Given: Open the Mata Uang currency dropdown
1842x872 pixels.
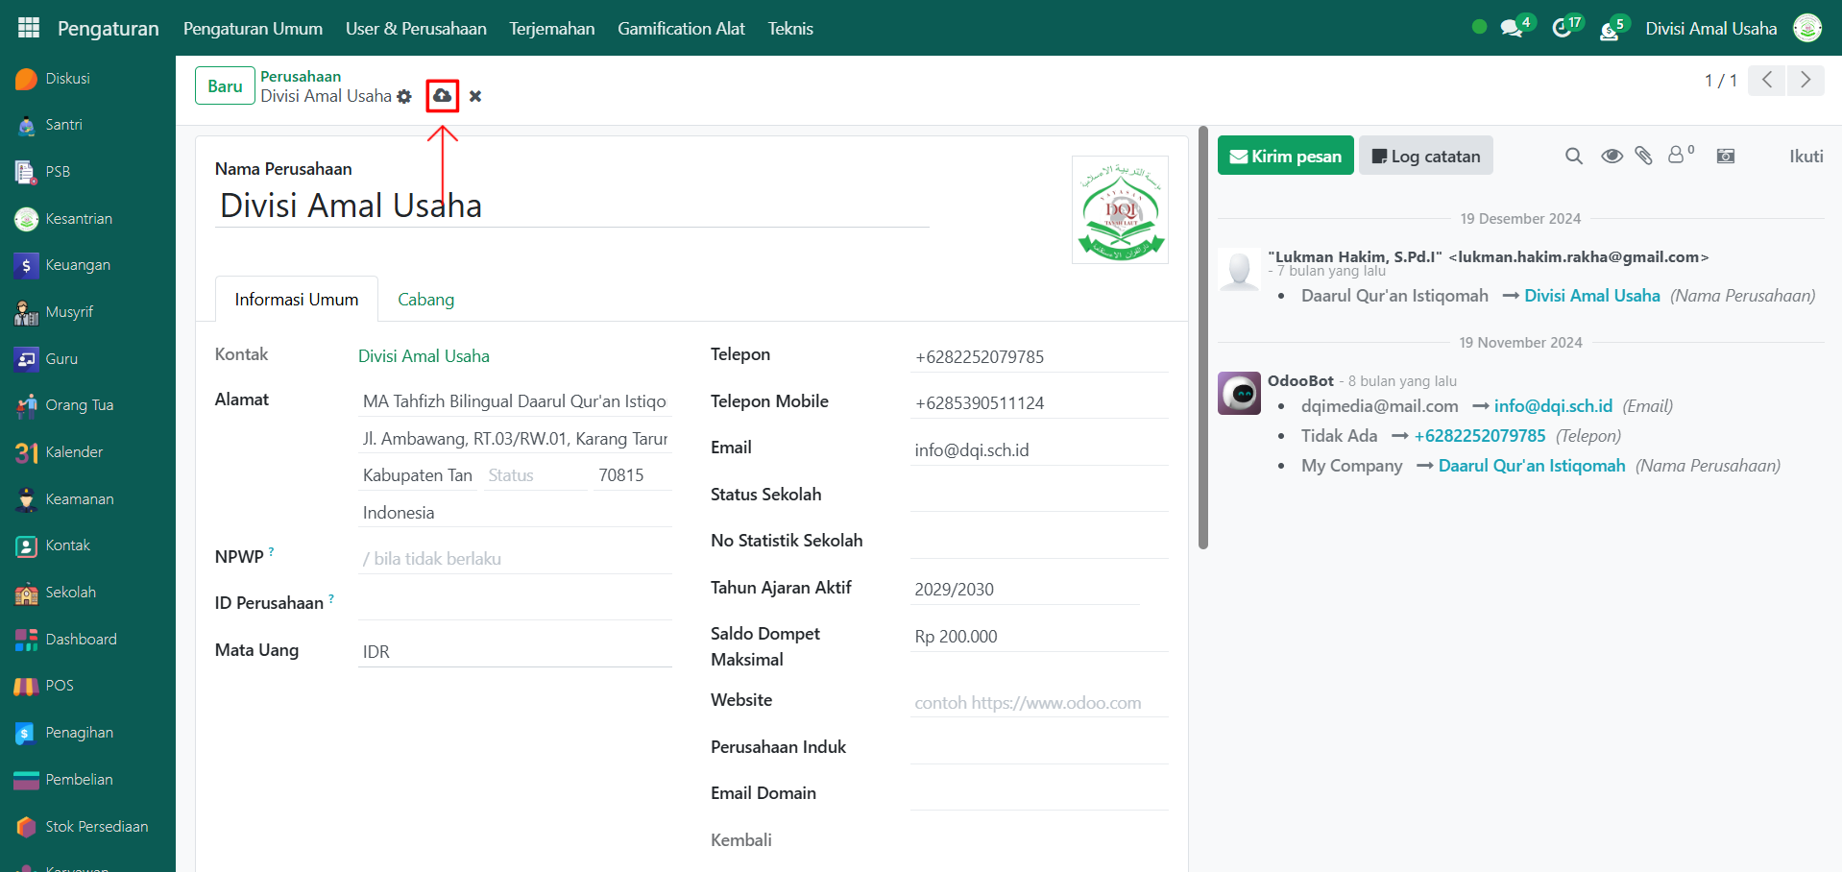Looking at the screenshot, I should pyautogui.click(x=515, y=652).
